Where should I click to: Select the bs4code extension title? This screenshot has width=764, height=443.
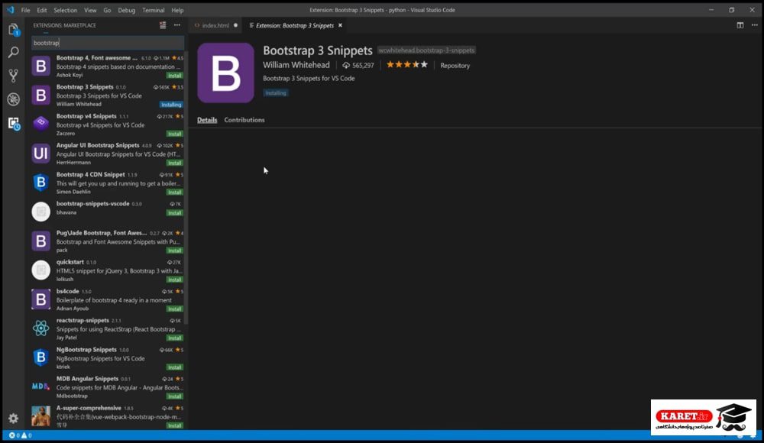[x=67, y=291]
